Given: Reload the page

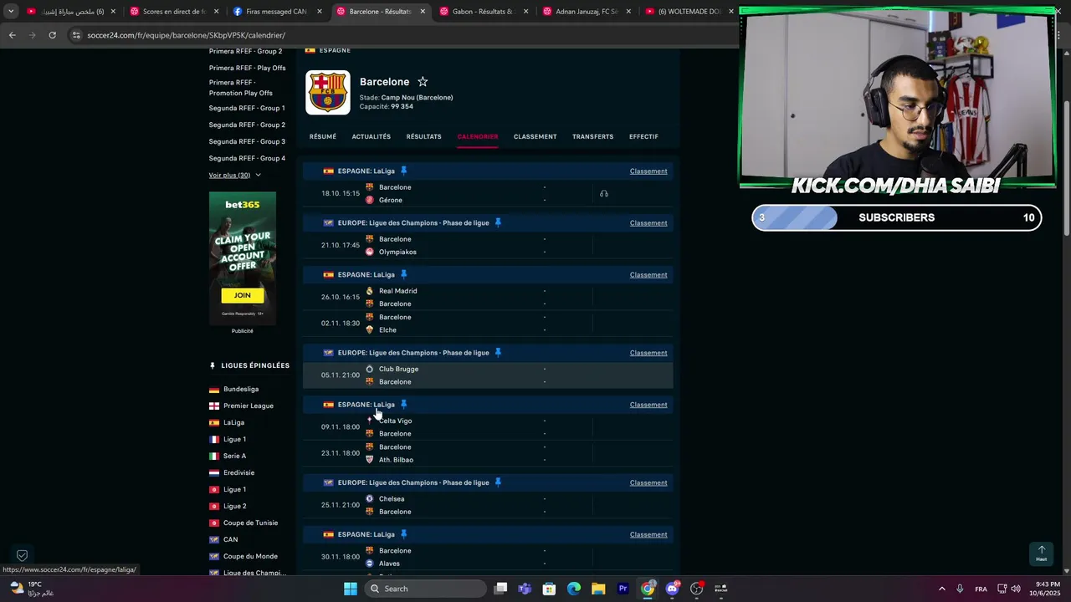Looking at the screenshot, I should (x=52, y=35).
